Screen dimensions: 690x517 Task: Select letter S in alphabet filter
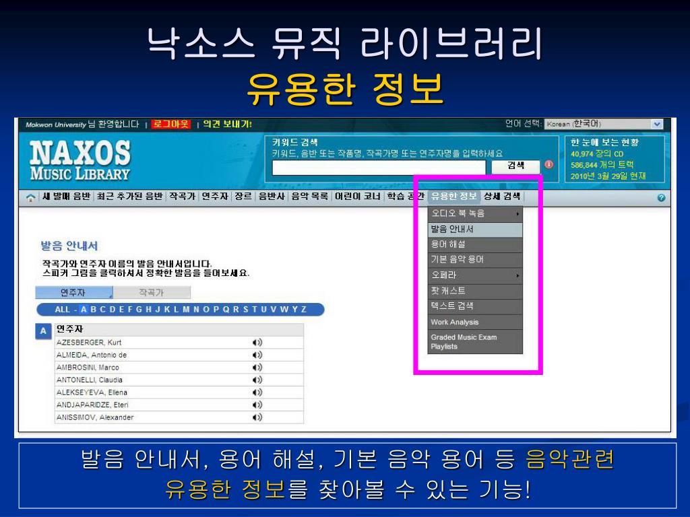(245, 310)
